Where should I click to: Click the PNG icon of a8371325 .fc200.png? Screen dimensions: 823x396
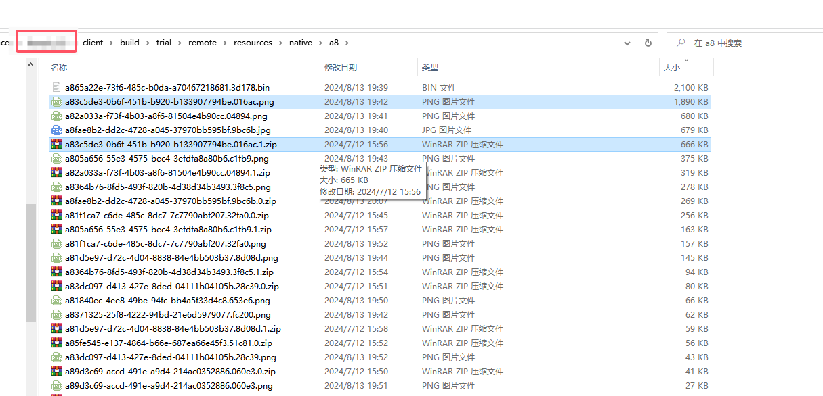pos(57,314)
